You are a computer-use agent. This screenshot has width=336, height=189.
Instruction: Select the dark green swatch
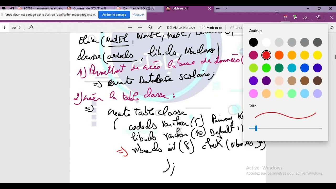pyautogui.click(x=279, y=68)
